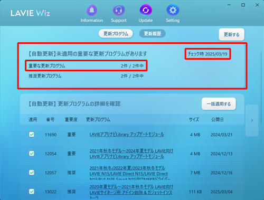Minimize the LAVIE Wiz window
Screen dimensions: 264x200
tap(229, 5)
